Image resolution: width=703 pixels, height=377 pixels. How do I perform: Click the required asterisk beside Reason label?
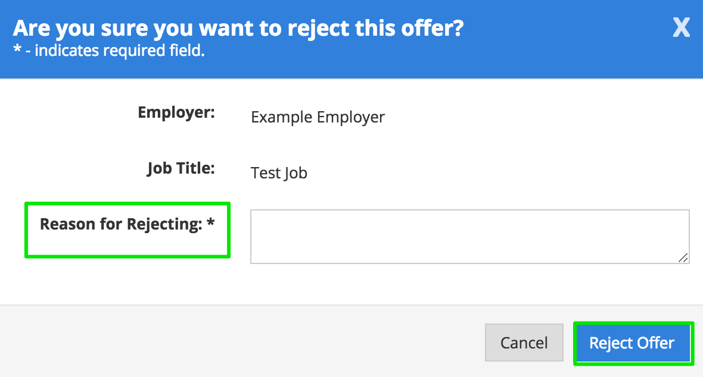click(210, 225)
